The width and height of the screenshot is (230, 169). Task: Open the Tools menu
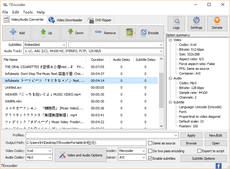tap(28, 12)
